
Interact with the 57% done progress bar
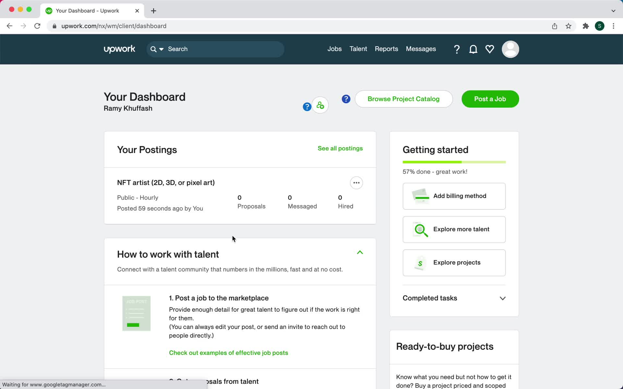(454, 162)
